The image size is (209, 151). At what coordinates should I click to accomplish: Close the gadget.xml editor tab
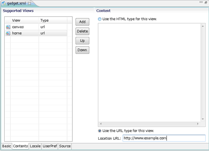[29, 3]
